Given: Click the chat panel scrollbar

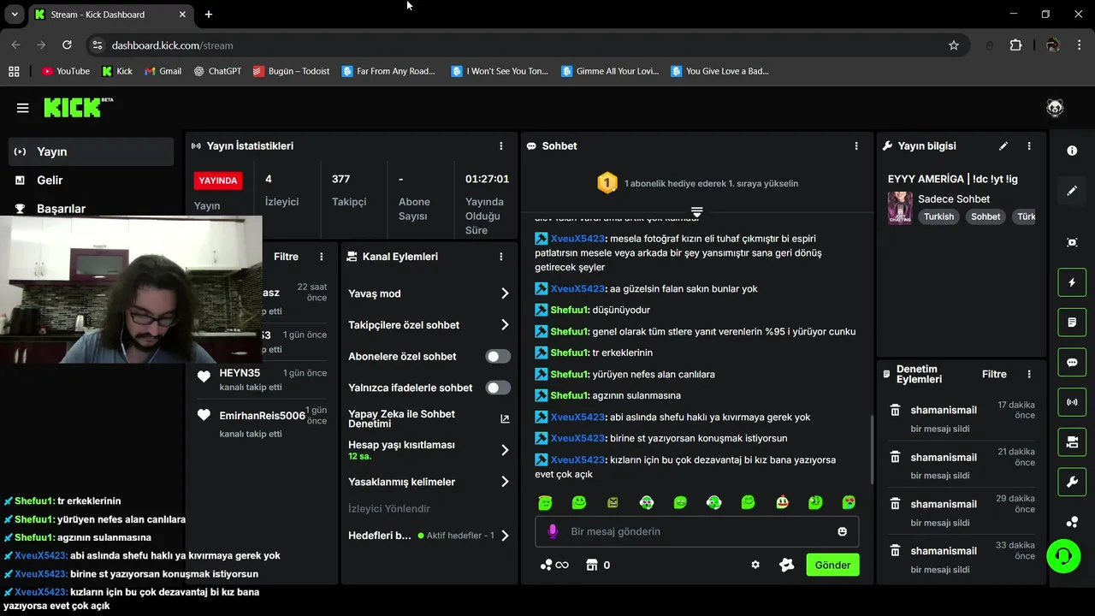Looking at the screenshot, I should 871,449.
